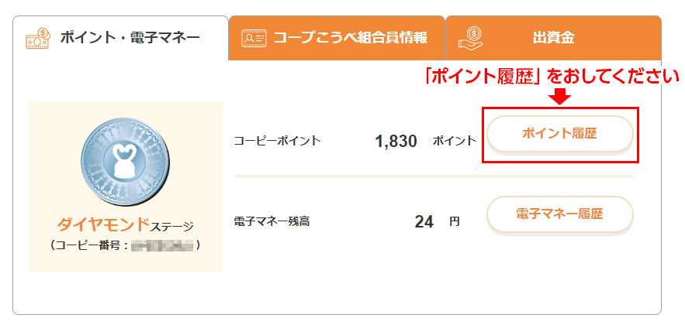Click the 電子マネー残高 label
Image resolution: width=685 pixels, height=325 pixels.
coord(272,222)
